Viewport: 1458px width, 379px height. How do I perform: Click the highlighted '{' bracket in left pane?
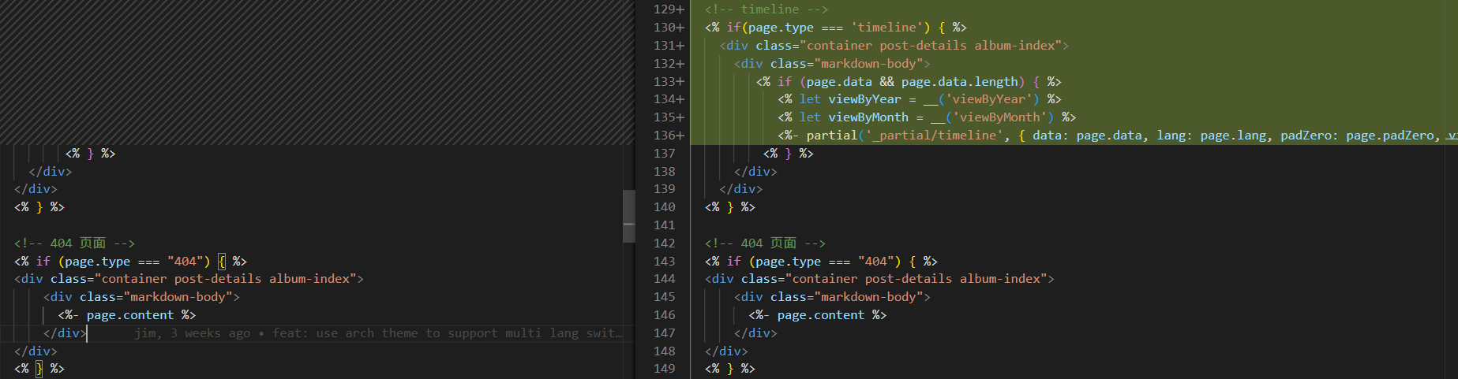222,262
